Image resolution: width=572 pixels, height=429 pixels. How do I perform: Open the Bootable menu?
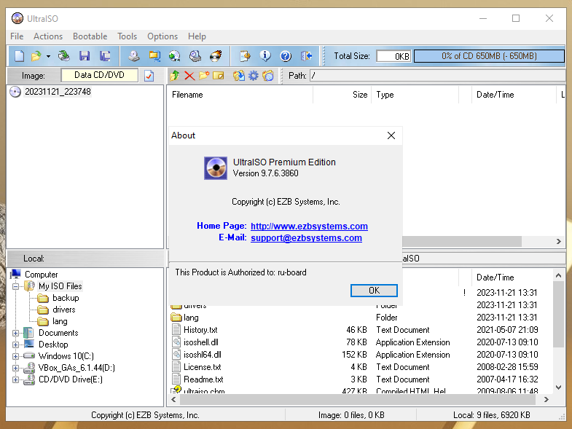point(90,36)
